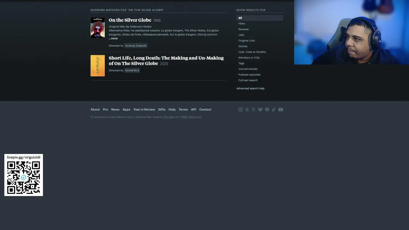Click the 'Showing matches for' heading
The height and width of the screenshot is (230, 409).
pos(127,10)
